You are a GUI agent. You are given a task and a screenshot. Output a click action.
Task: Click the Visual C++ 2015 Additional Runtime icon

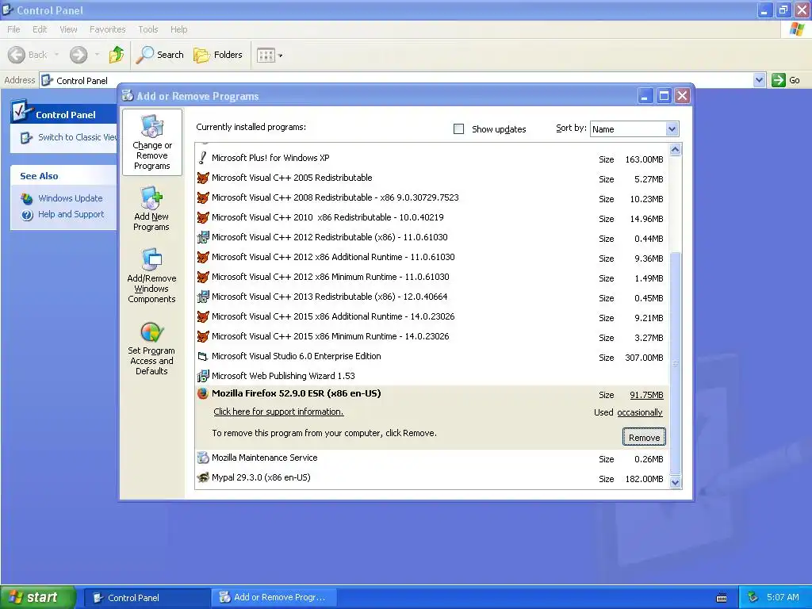(203, 316)
